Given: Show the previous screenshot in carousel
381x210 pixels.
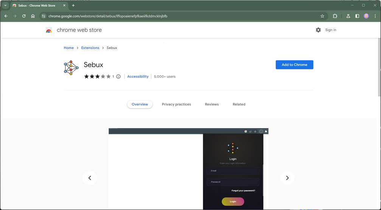Looking at the screenshot, I should coord(90,178).
